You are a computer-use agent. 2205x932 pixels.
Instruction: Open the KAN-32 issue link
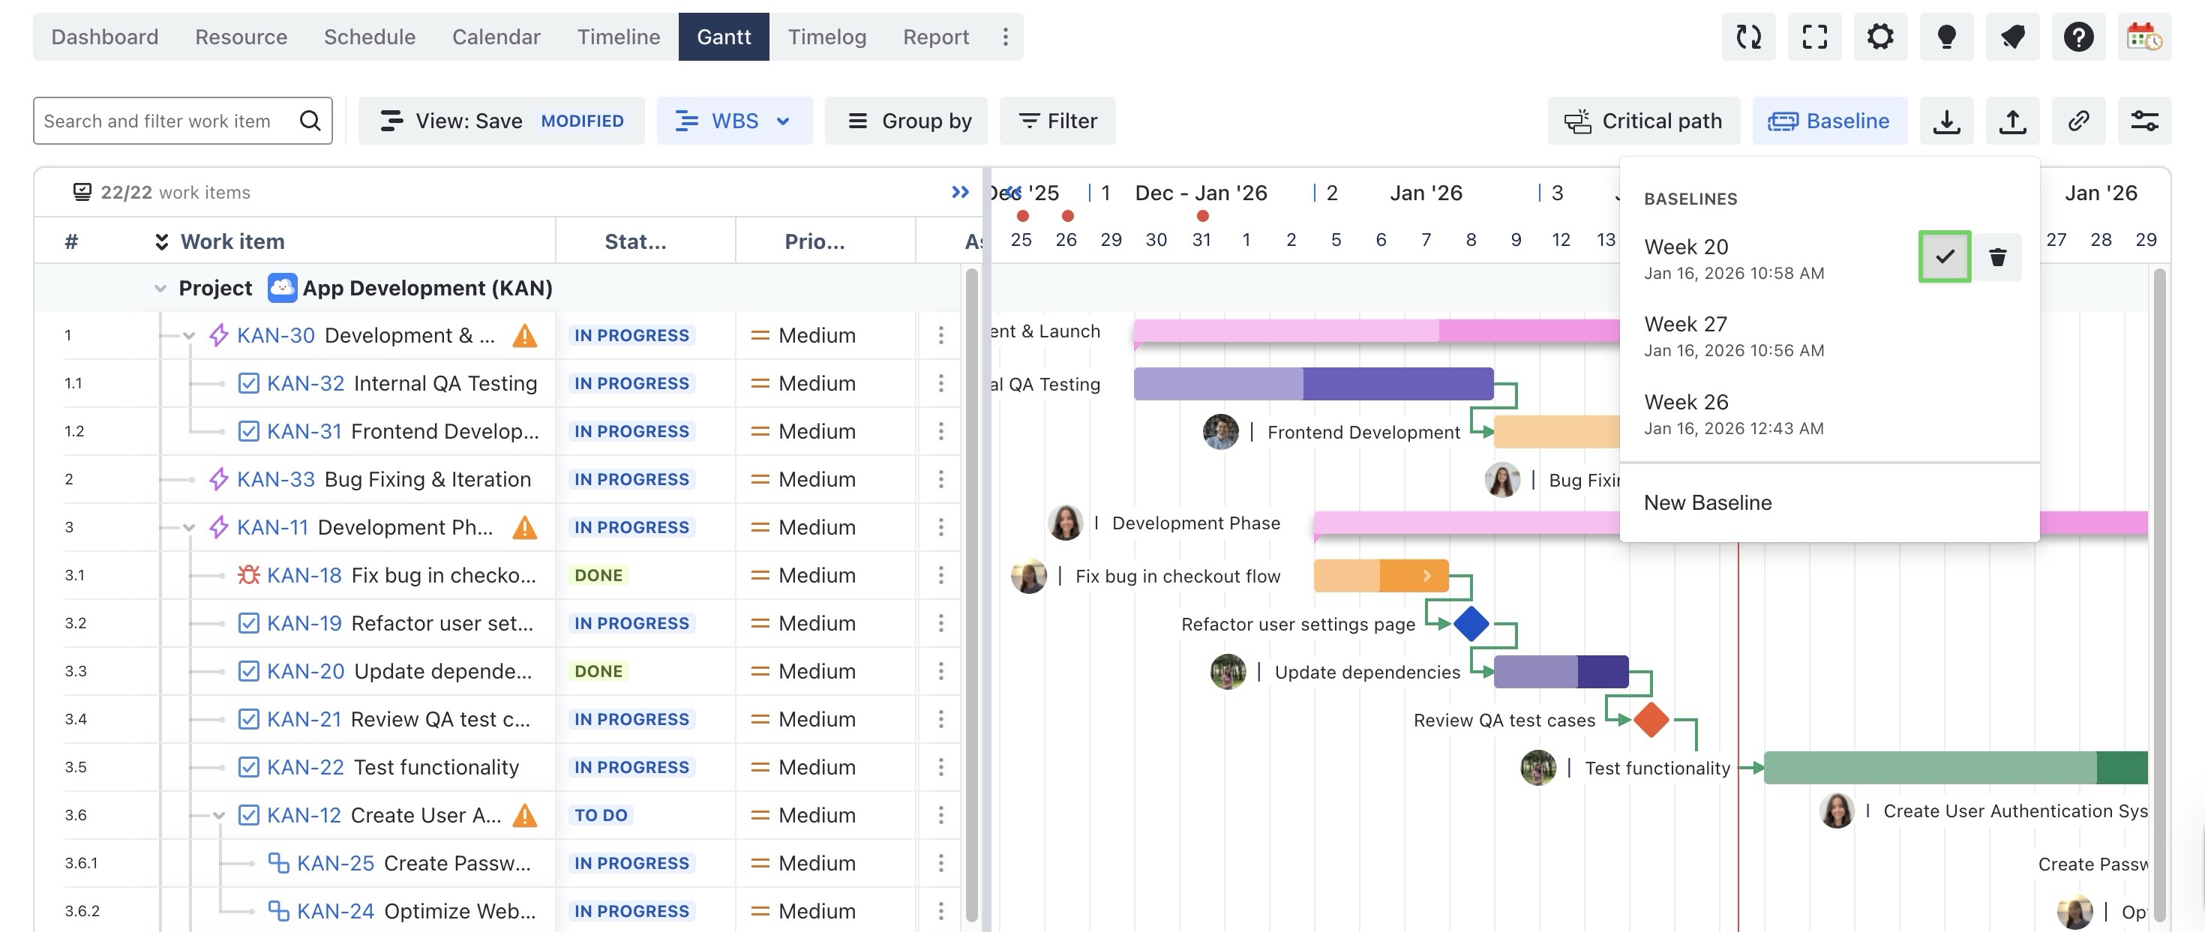304,383
